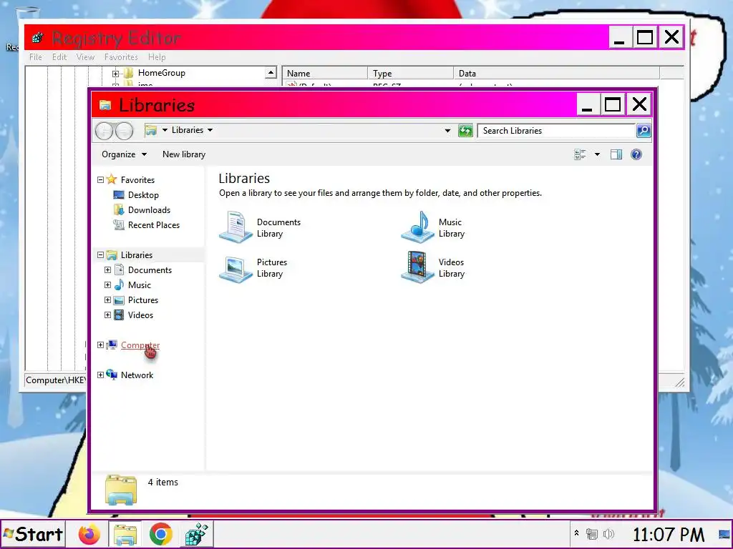Image resolution: width=733 pixels, height=549 pixels.
Task: Select Desktop in the Favorites list
Action: (x=143, y=195)
